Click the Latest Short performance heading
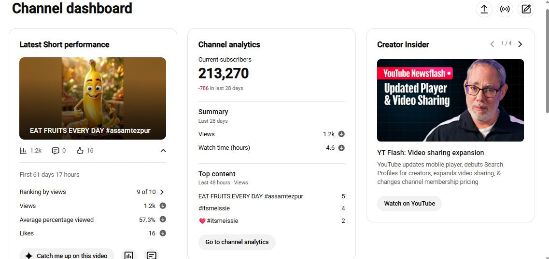Screen dimensions: 549x259 (64, 45)
